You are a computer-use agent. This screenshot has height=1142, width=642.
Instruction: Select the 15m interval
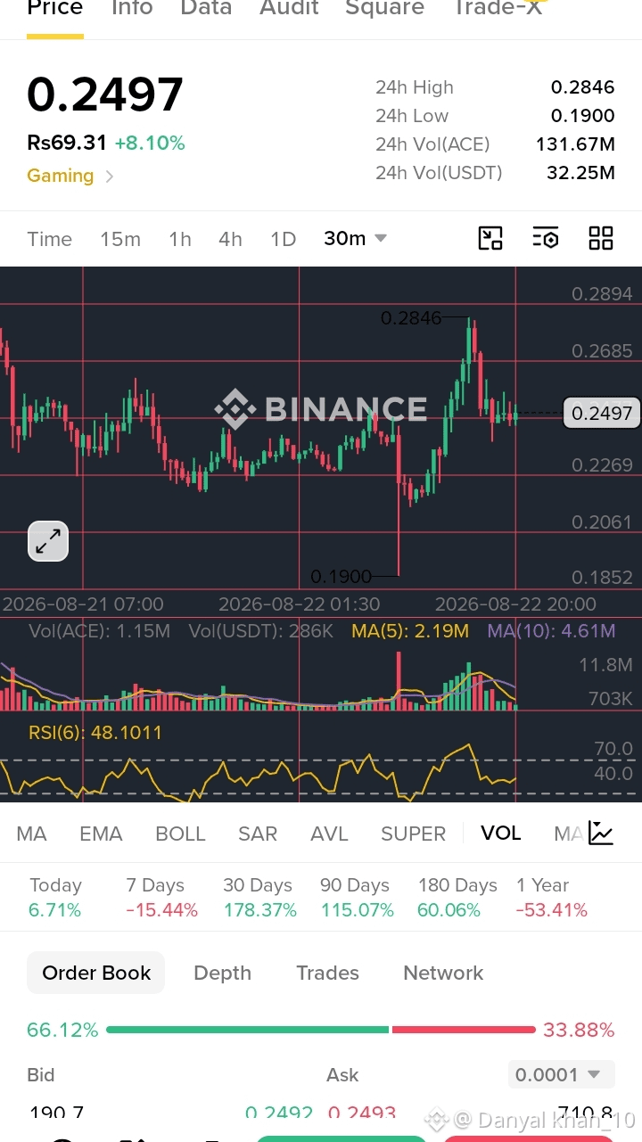tap(120, 239)
